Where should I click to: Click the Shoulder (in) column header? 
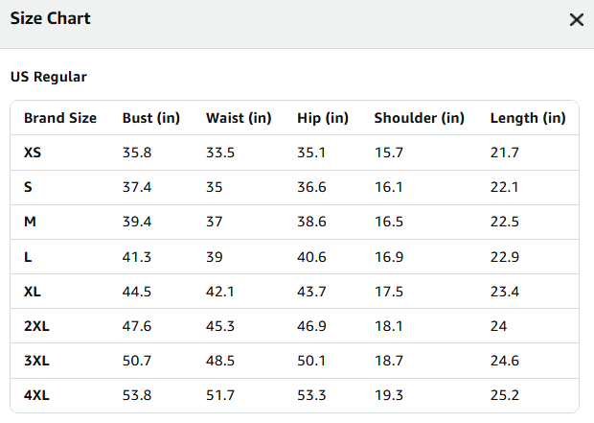[419, 118]
